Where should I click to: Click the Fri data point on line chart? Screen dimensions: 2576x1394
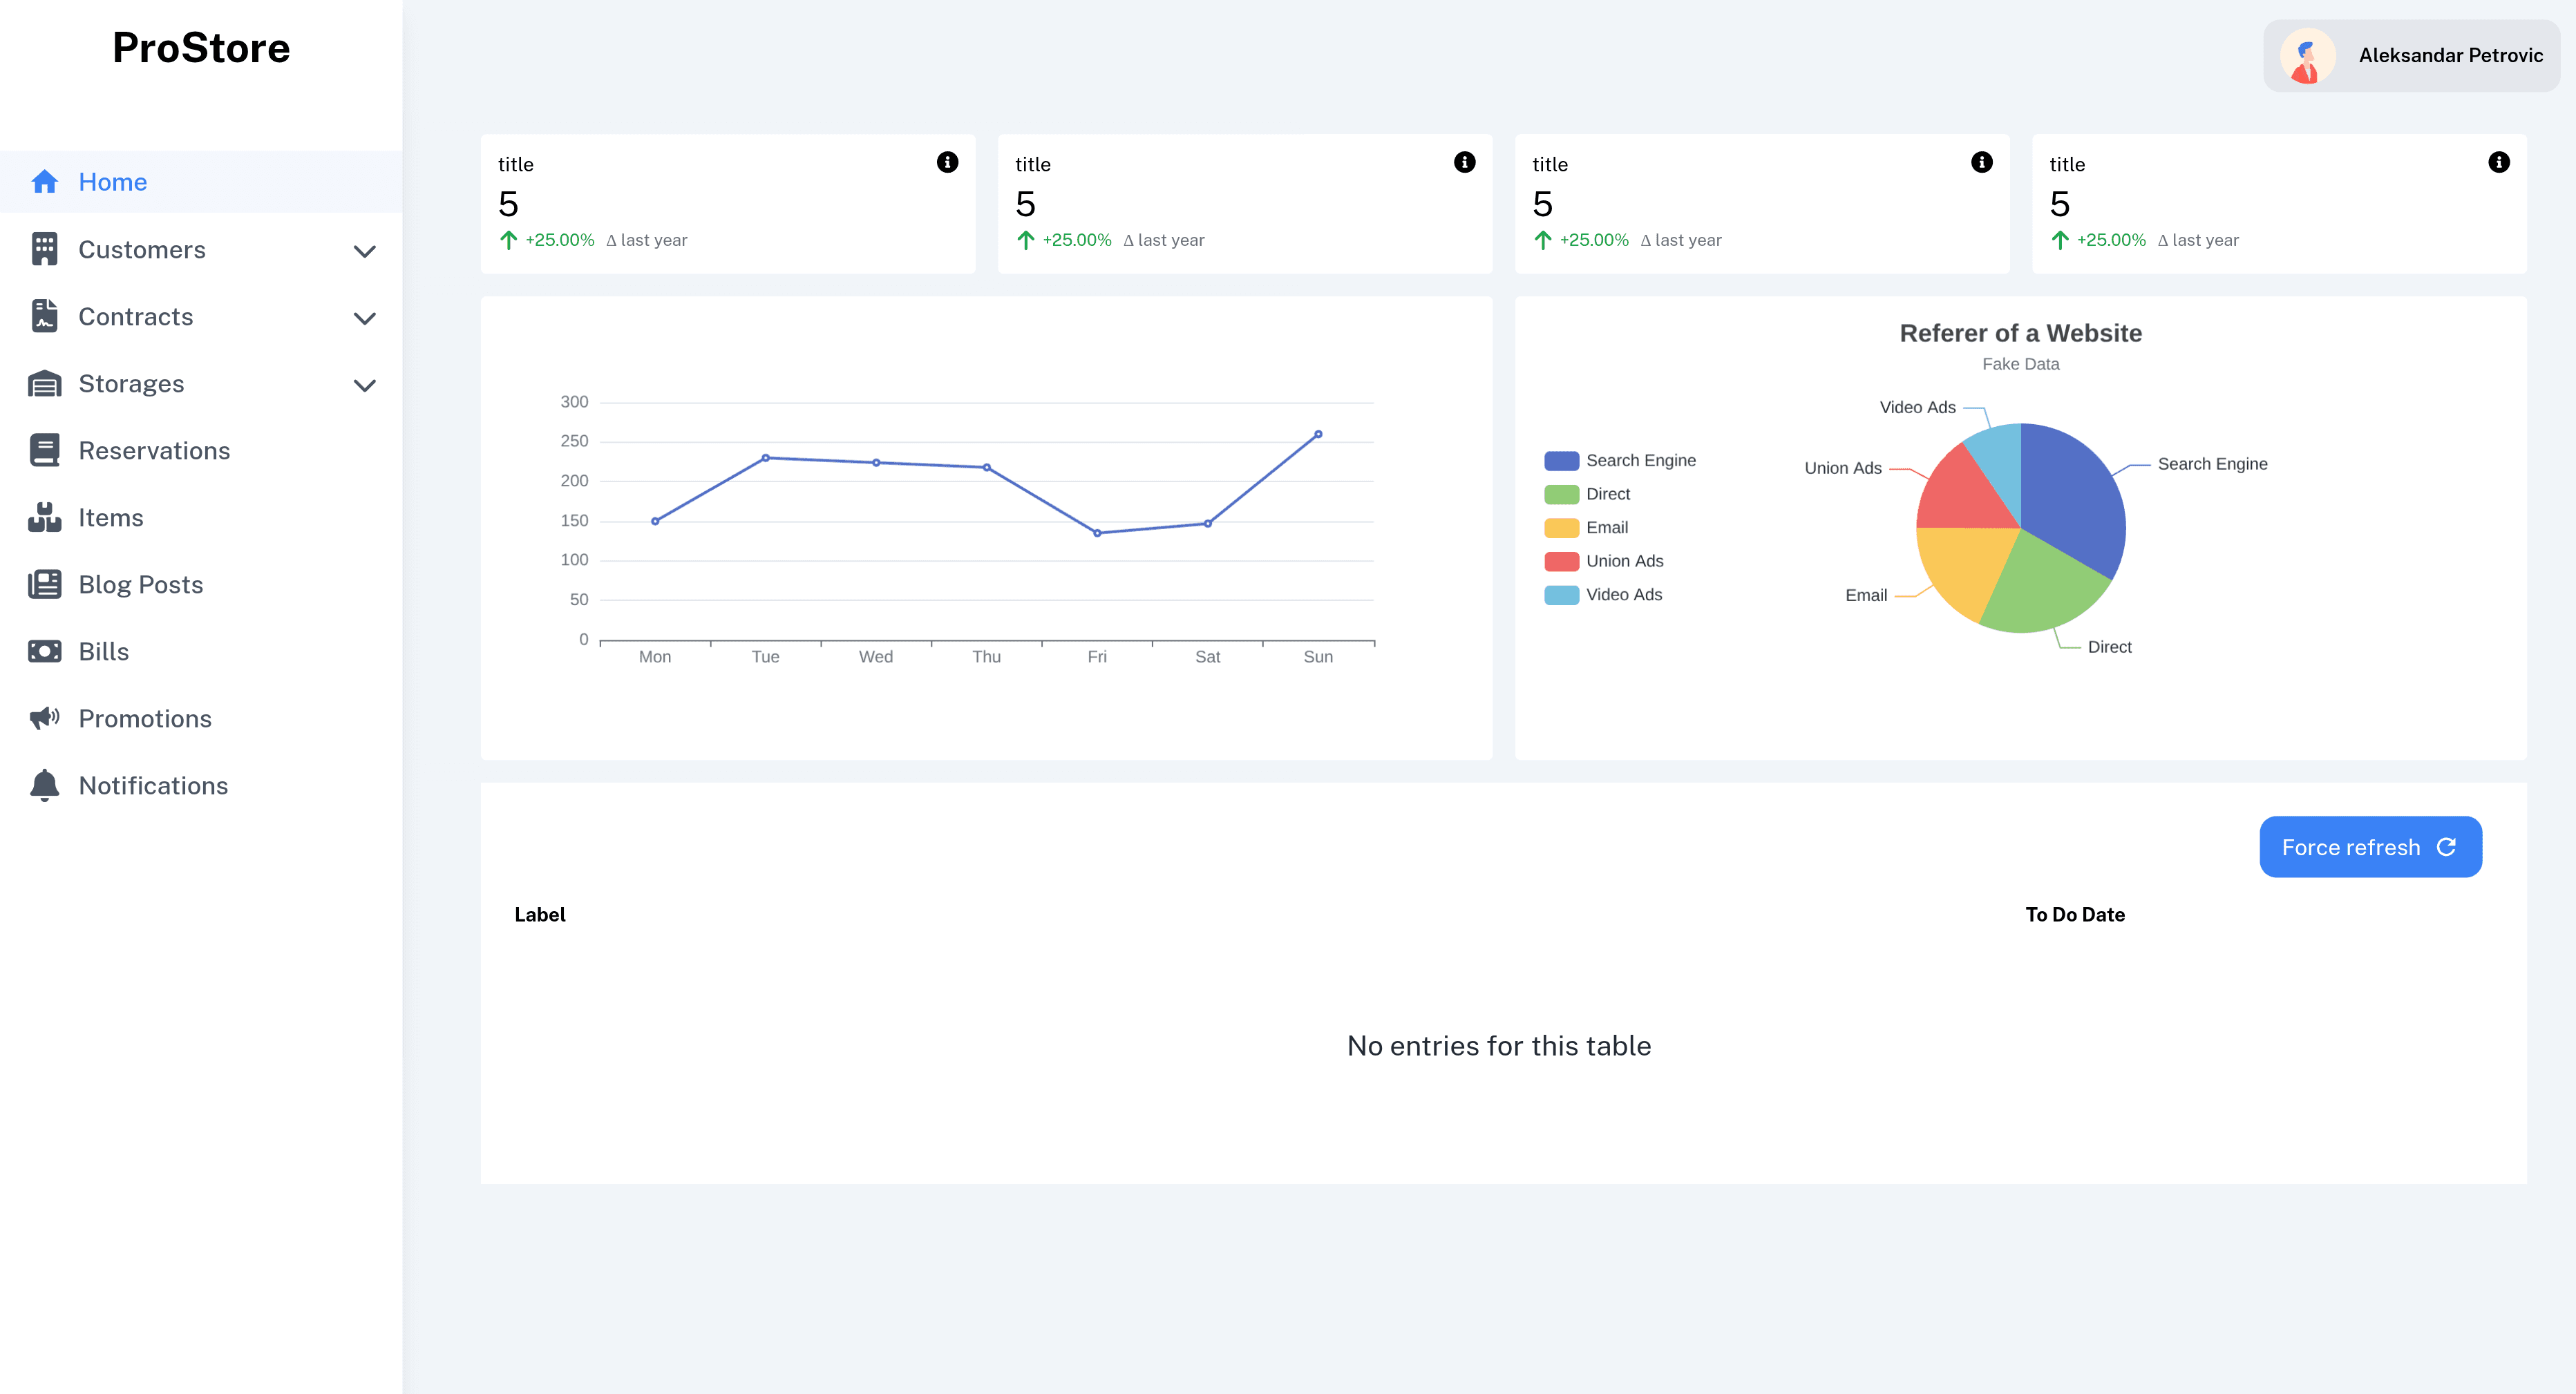click(1096, 533)
